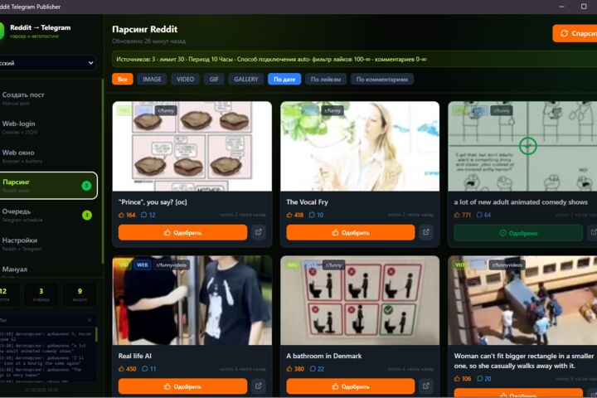This screenshot has height=398, width=597.
Task: Open external link for "Prince", you say? post
Action: point(259,232)
